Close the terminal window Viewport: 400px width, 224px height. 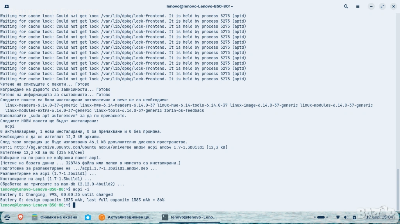click(393, 6)
